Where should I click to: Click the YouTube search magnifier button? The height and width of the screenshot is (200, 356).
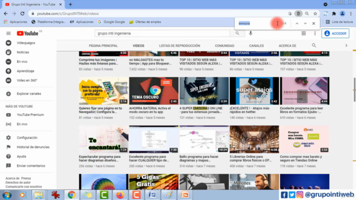[238, 33]
